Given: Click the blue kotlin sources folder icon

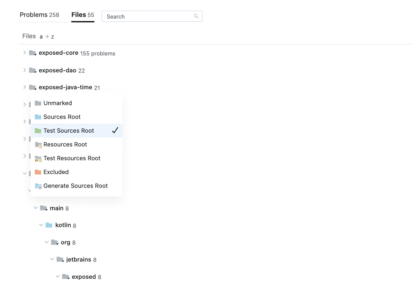Looking at the screenshot, I should (49, 225).
